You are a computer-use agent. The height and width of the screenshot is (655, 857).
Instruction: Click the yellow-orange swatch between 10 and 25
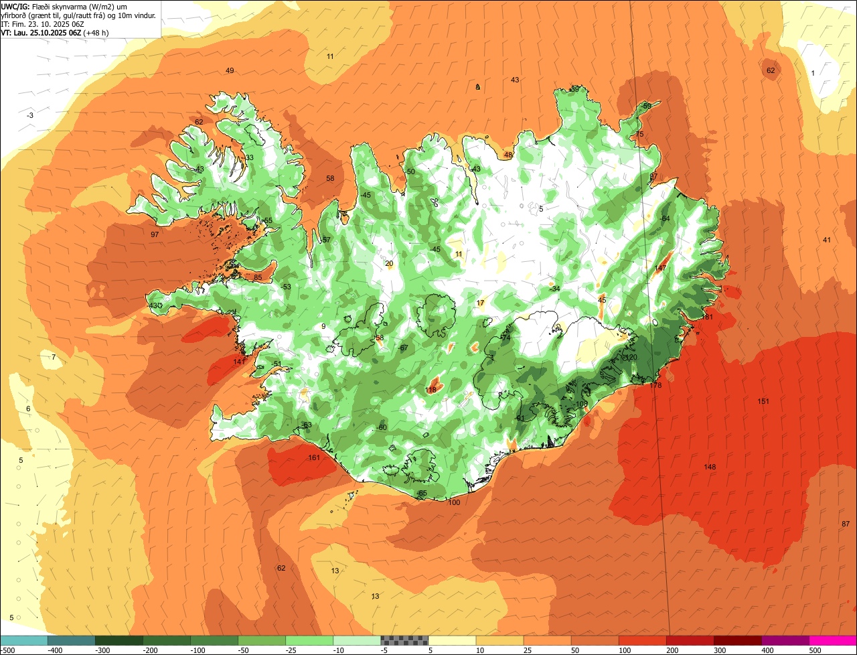point(499,641)
